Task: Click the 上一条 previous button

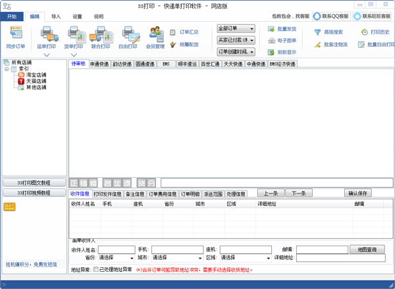Action: pyautogui.click(x=271, y=194)
